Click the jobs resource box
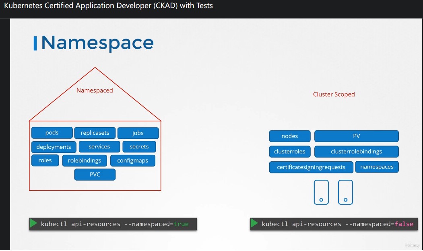Image resolution: width=423 pixels, height=251 pixels. 138,133
